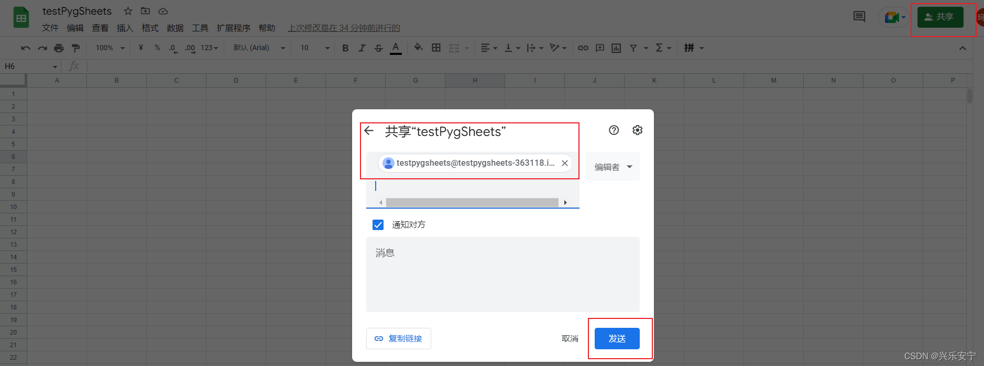The image size is (984, 366).
Task: Star the testPygSheets document
Action: tap(128, 11)
